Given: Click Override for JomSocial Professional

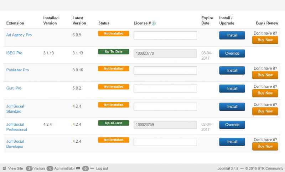Looking at the screenshot, I should click(x=232, y=125).
